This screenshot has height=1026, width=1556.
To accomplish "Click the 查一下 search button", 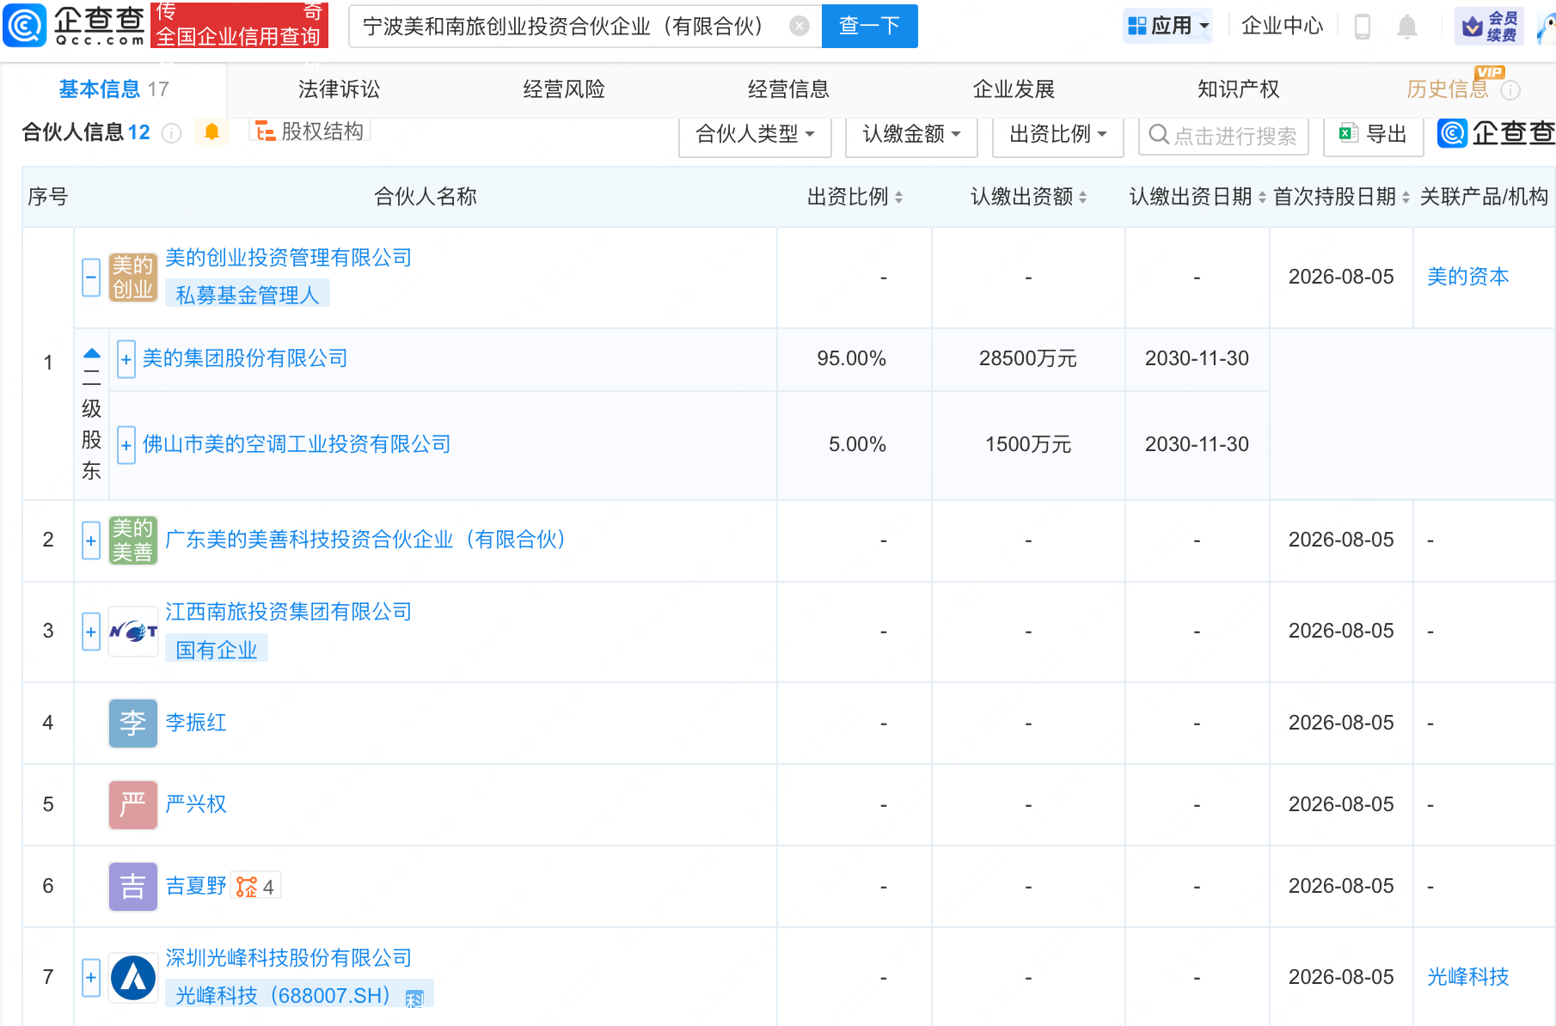I will pos(869,26).
